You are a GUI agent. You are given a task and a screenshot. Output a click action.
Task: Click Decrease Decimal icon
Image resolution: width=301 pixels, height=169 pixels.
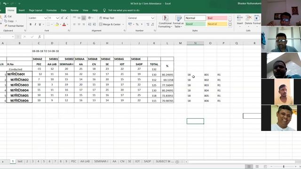click(152, 24)
